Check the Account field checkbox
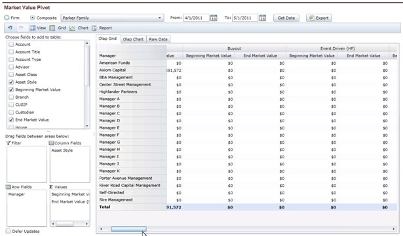Viewport: 403px width, 236px height. pyautogui.click(x=11, y=44)
